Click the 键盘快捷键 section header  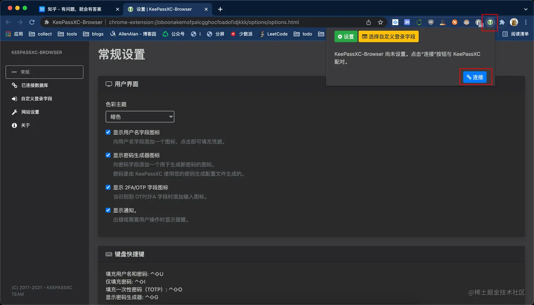(x=125, y=254)
